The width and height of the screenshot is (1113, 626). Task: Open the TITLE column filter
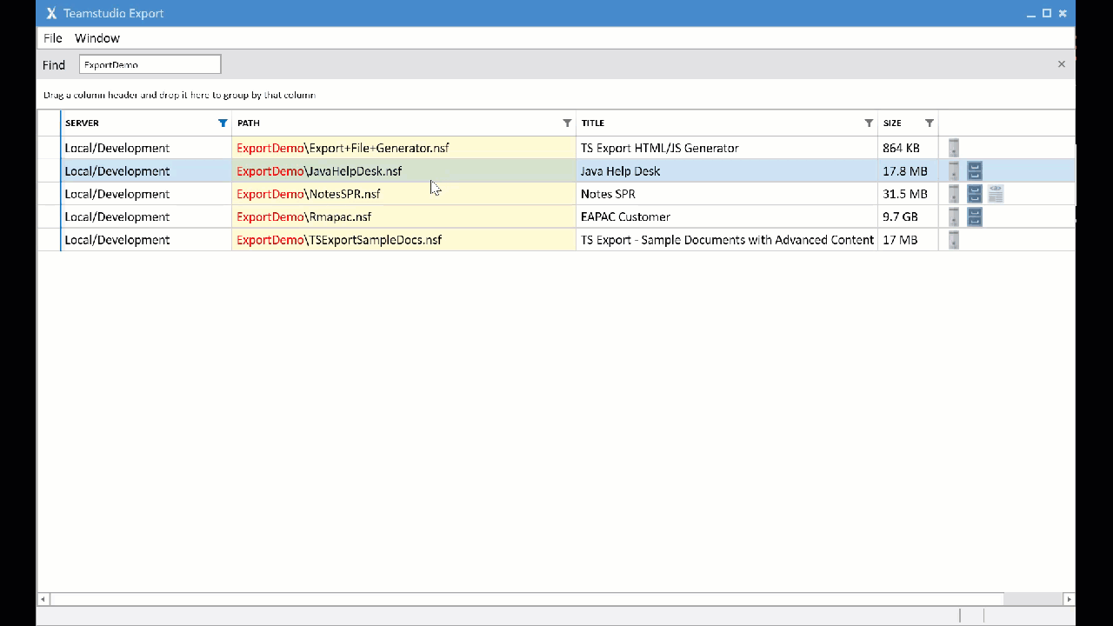click(x=868, y=123)
